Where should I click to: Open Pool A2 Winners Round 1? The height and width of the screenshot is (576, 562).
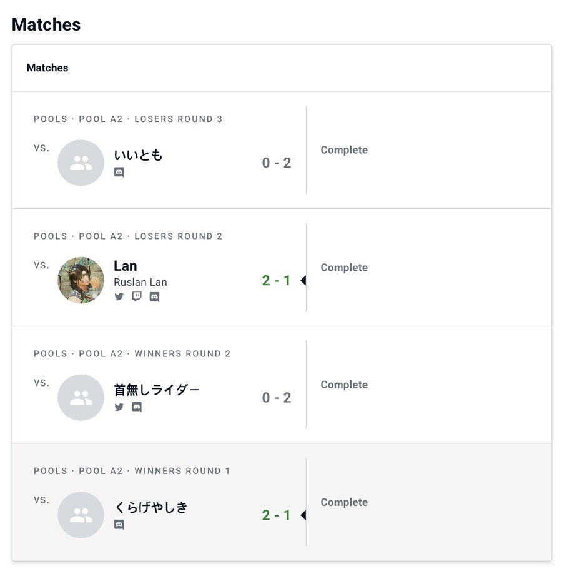131,470
